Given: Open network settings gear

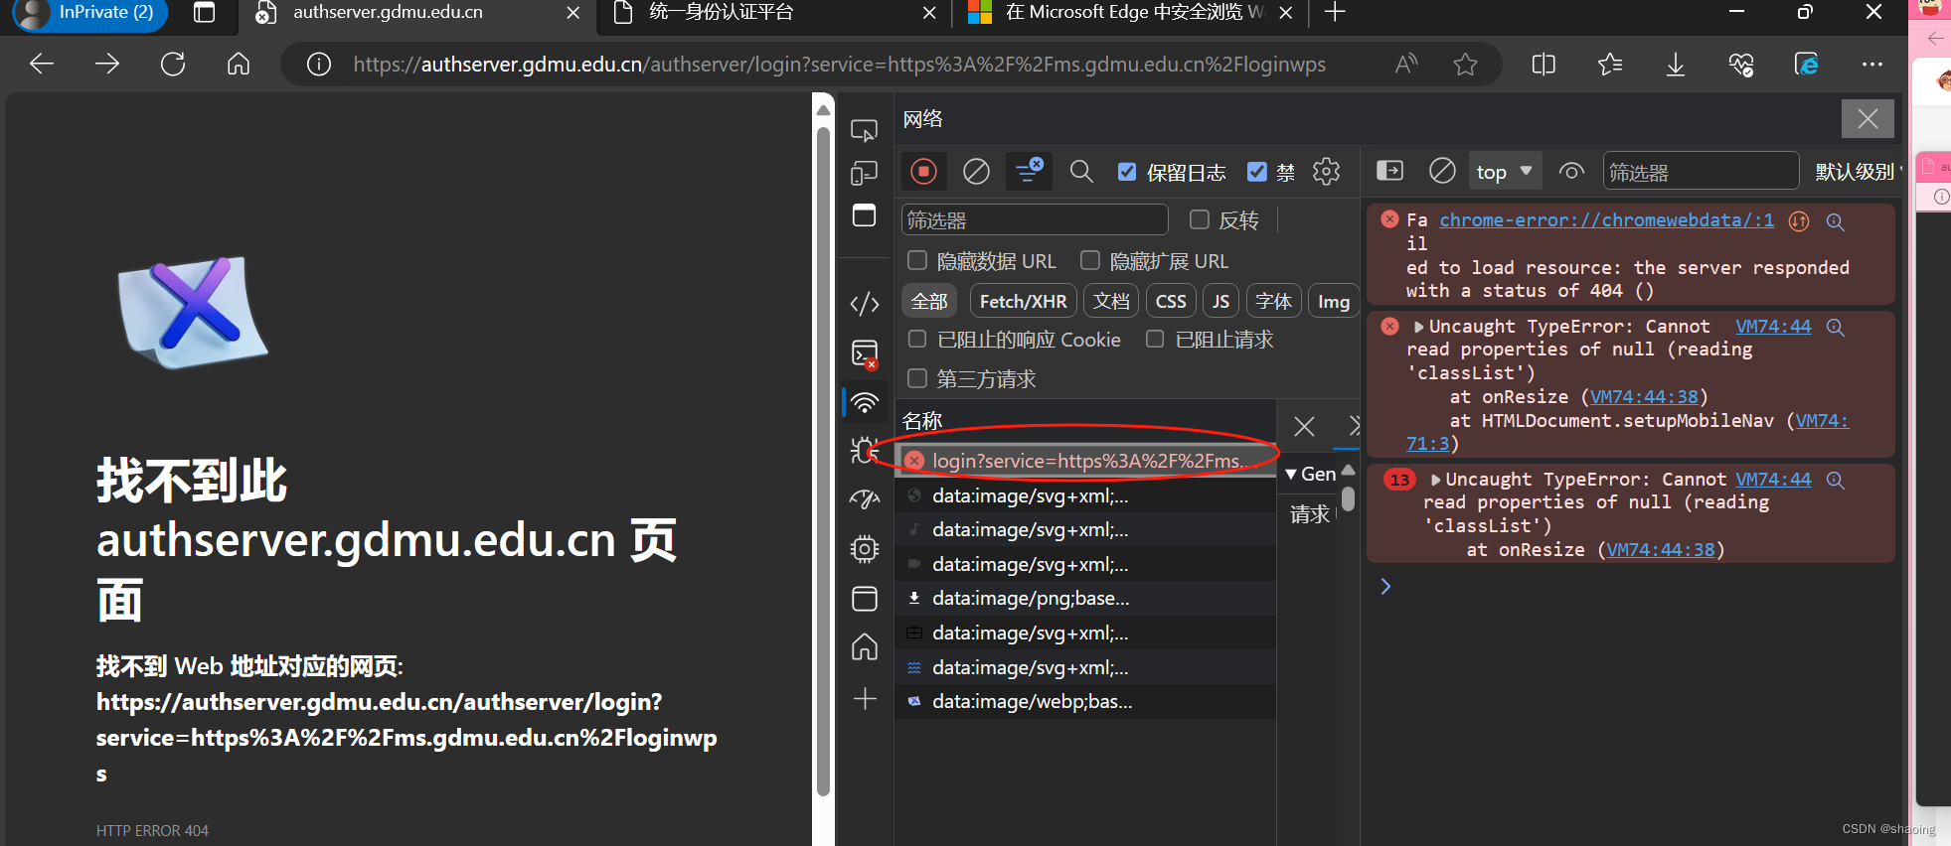Looking at the screenshot, I should click(x=1326, y=172).
